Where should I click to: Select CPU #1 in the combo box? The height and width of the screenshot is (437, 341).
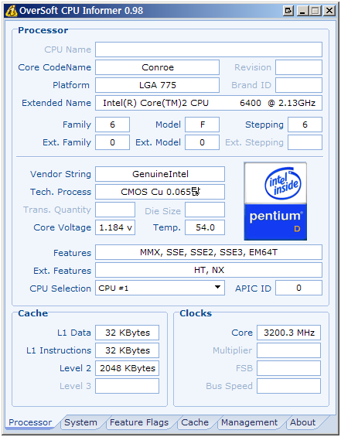pyautogui.click(x=160, y=288)
